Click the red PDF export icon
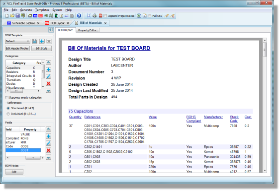The image size is (280, 191). click(100, 16)
